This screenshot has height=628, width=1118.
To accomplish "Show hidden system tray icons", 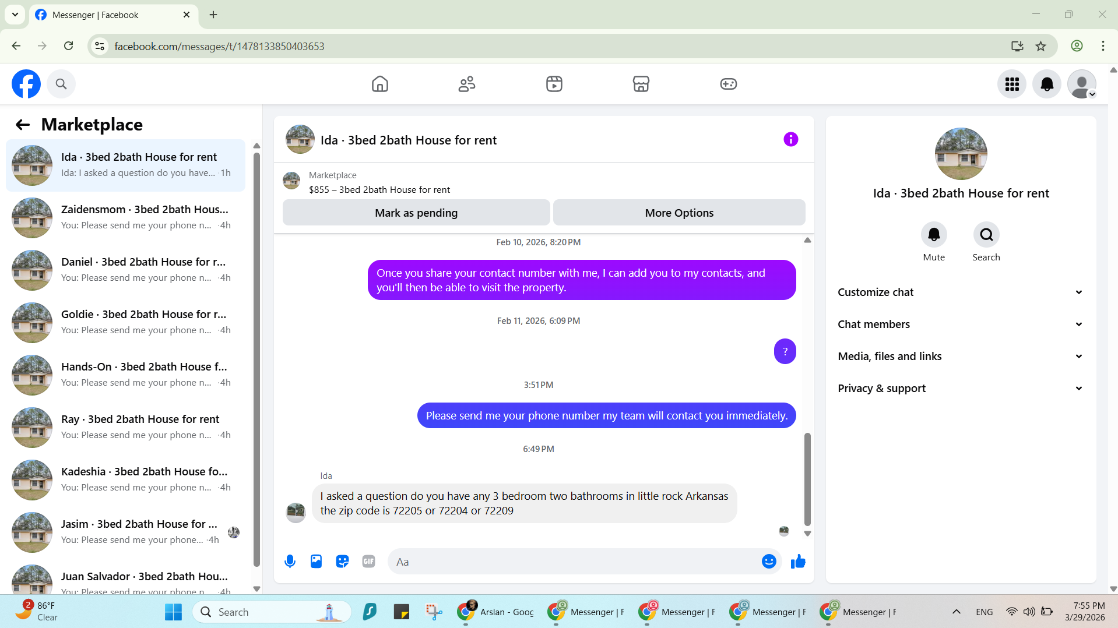I will (957, 612).
